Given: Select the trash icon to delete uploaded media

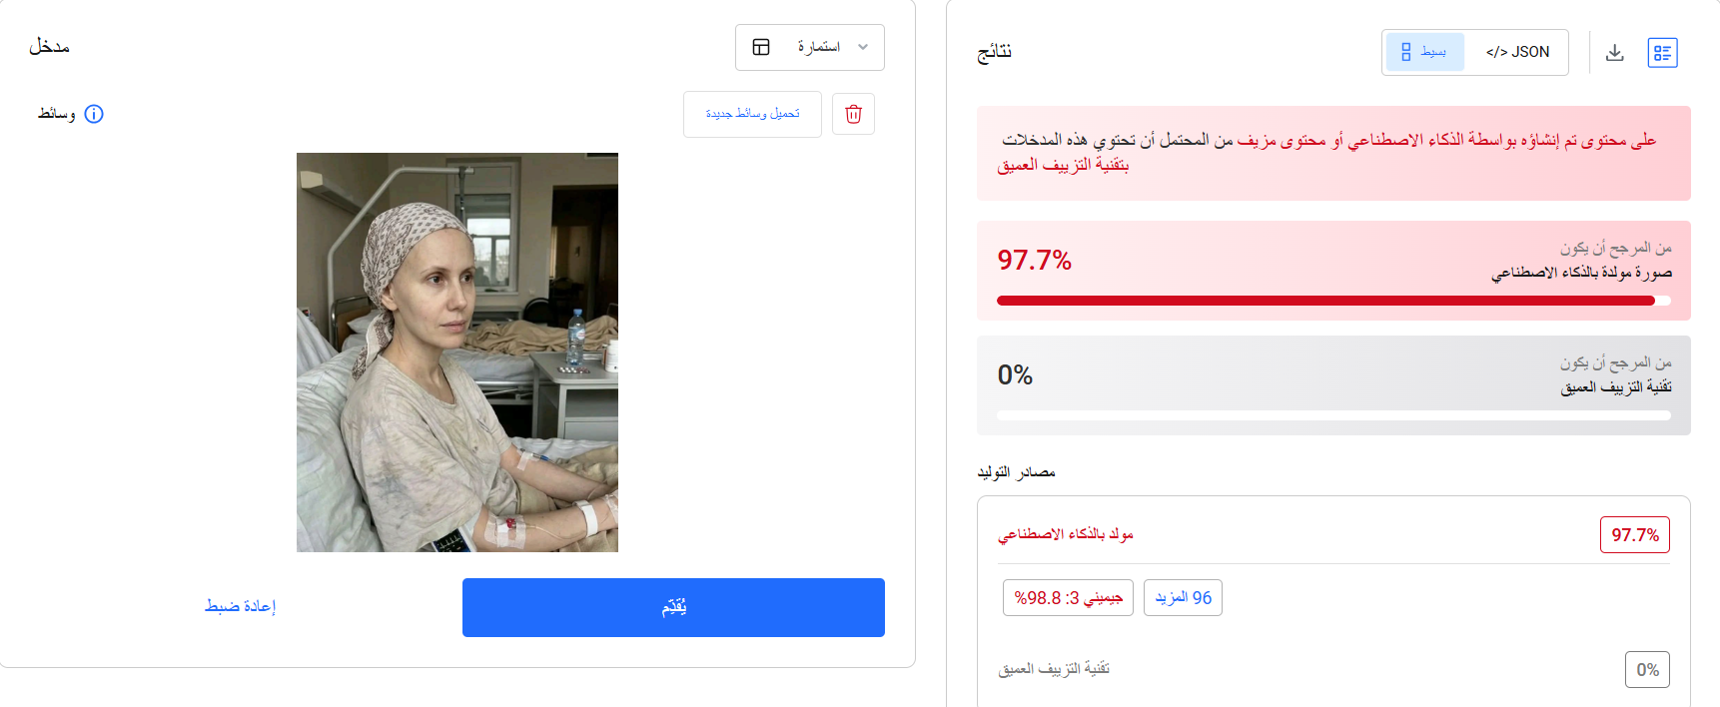Looking at the screenshot, I should tap(853, 114).
